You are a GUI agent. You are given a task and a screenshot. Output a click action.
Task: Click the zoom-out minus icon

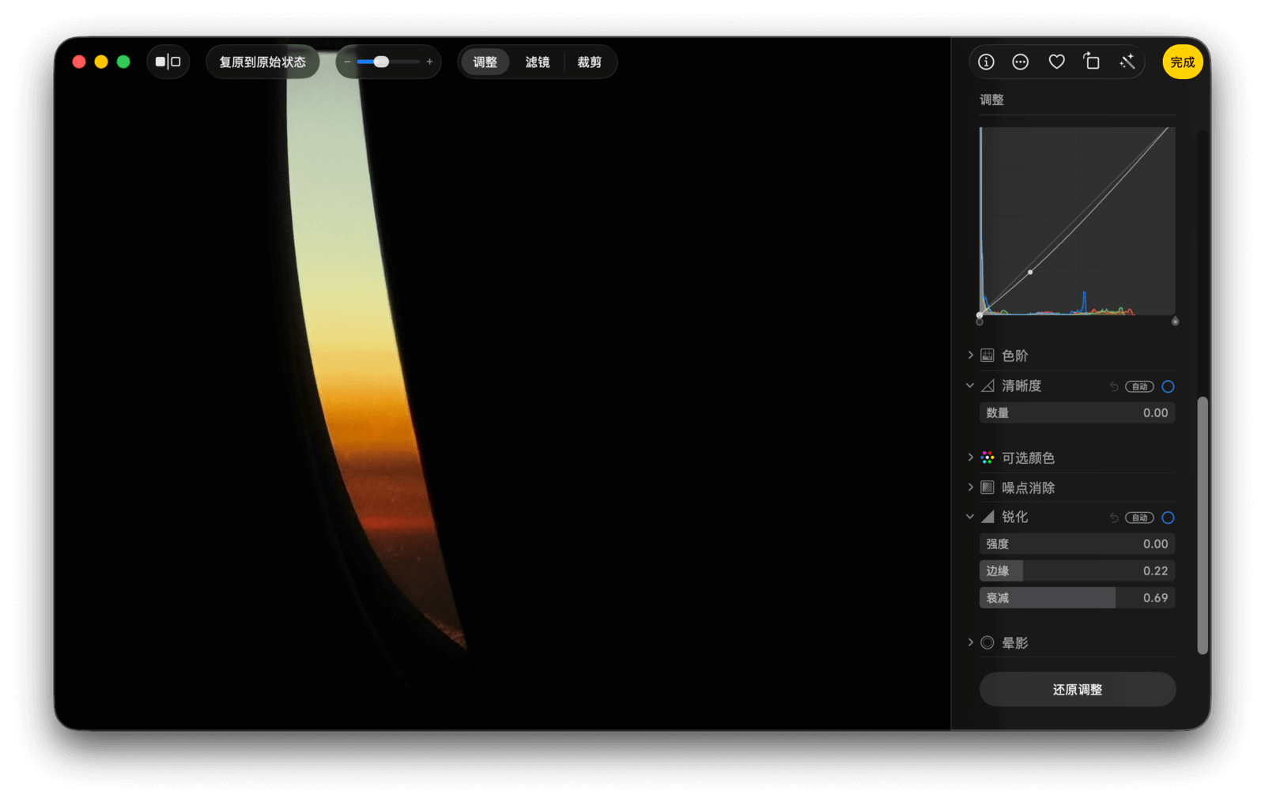[x=347, y=62]
